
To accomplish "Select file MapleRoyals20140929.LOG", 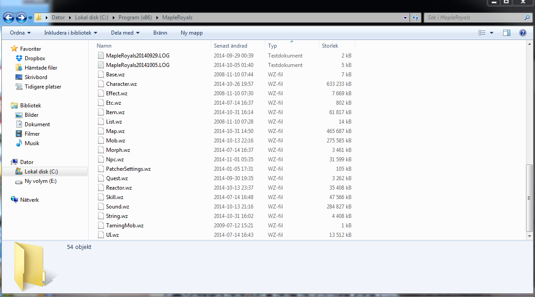I will click(138, 56).
